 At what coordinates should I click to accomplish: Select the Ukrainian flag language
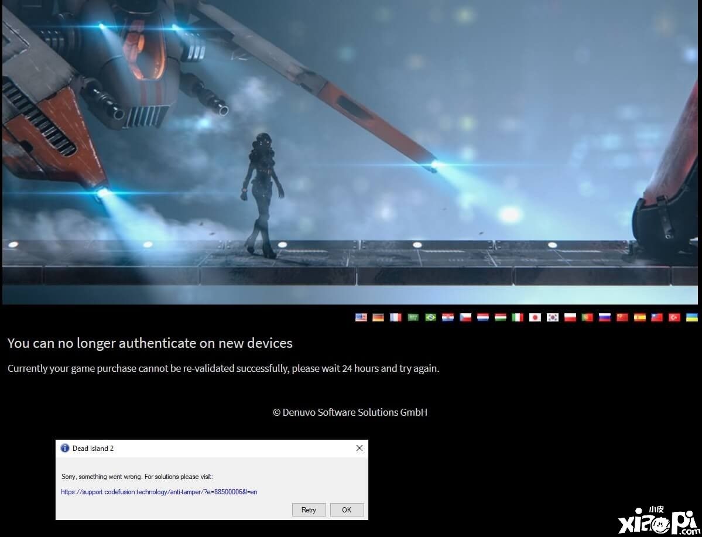click(x=691, y=317)
